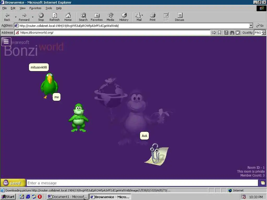Click the yellow icon right of message box
Screen dimensions: 267x200
(x=263, y=183)
